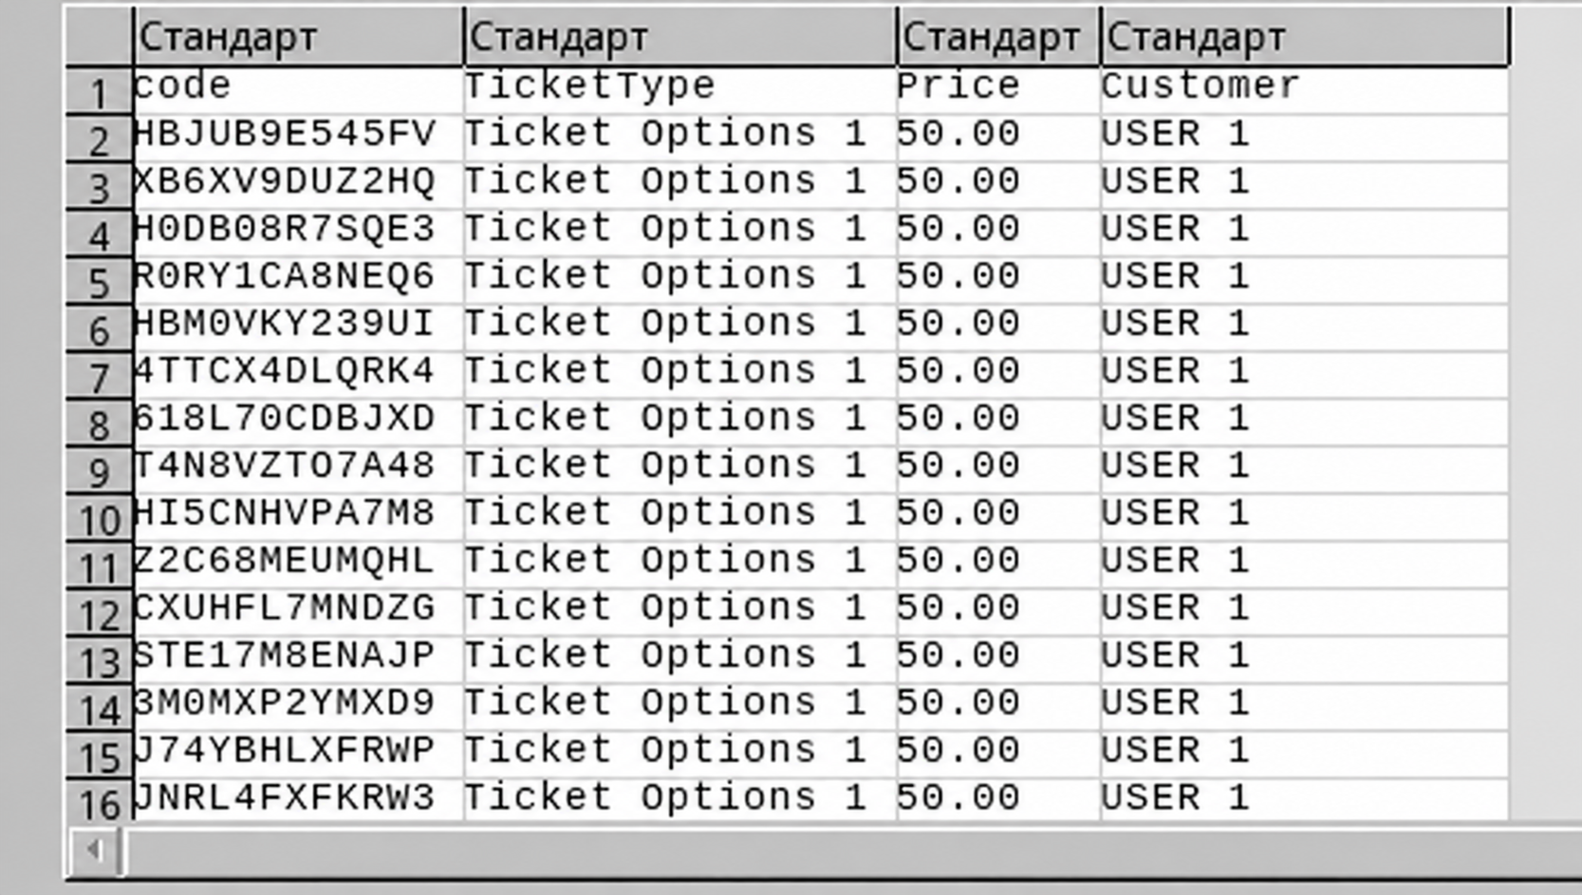Select the second Стандарт column header above TicketType

tap(680, 38)
